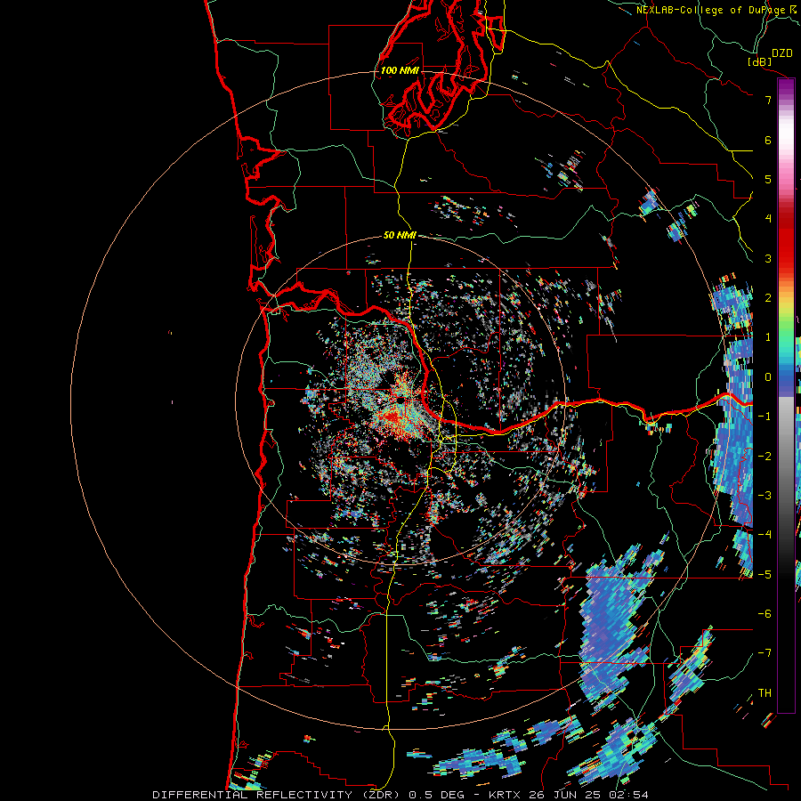
Task: Click the '100 NMI' range ring label
Action: click(400, 70)
